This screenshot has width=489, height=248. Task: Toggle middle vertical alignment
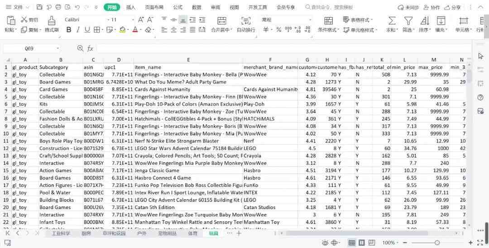coord(173,19)
